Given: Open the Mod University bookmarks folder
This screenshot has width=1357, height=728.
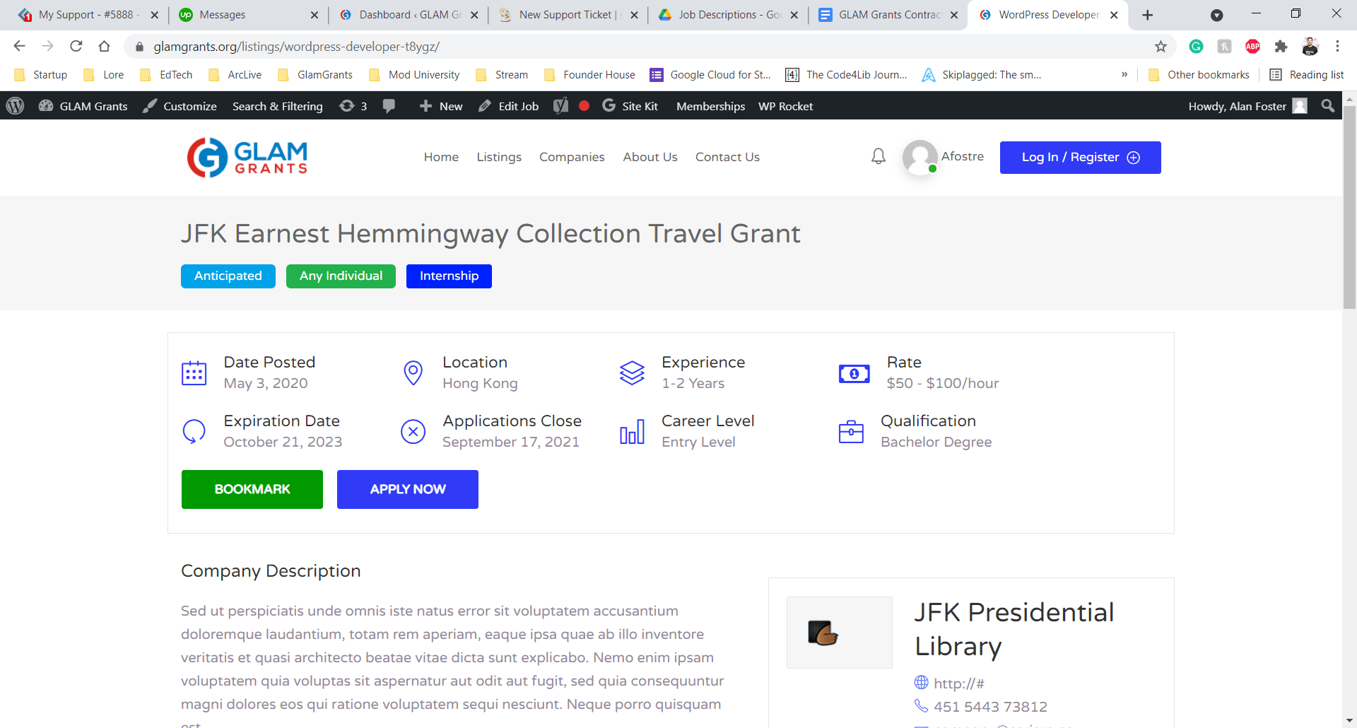Looking at the screenshot, I should pyautogui.click(x=414, y=75).
